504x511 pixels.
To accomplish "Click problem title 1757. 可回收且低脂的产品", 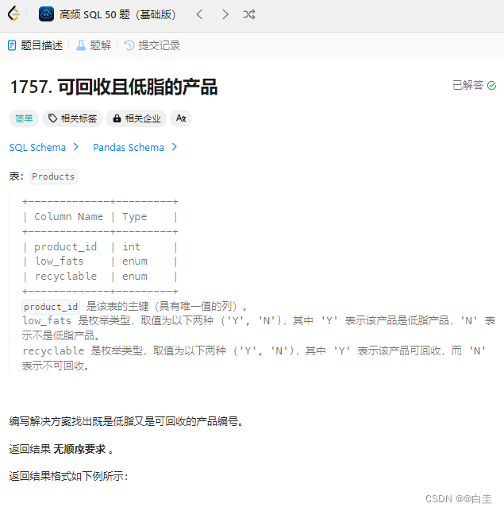I will 113,87.
